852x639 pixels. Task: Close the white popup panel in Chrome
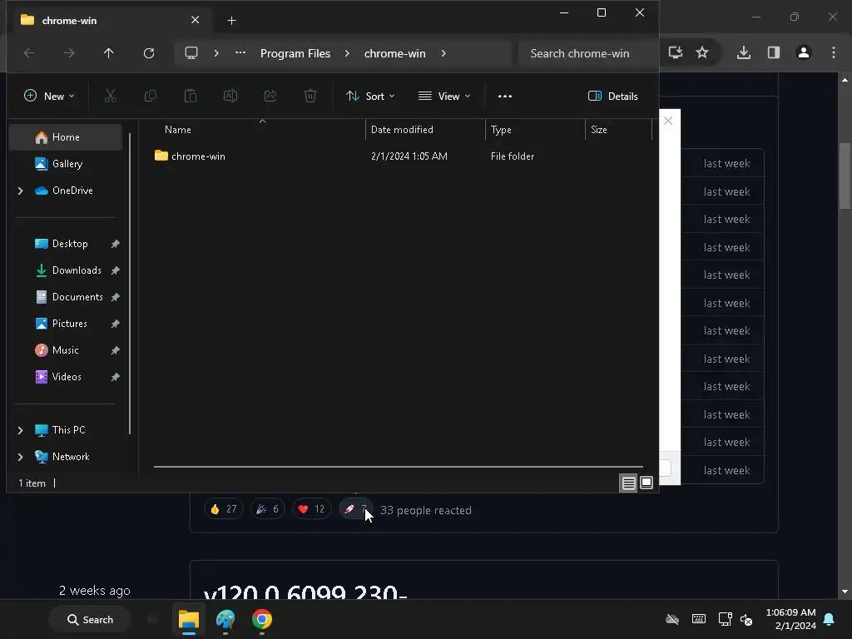click(668, 121)
